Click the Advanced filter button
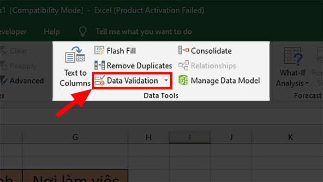The width and height of the screenshot is (323, 182). pyautogui.click(x=22, y=80)
